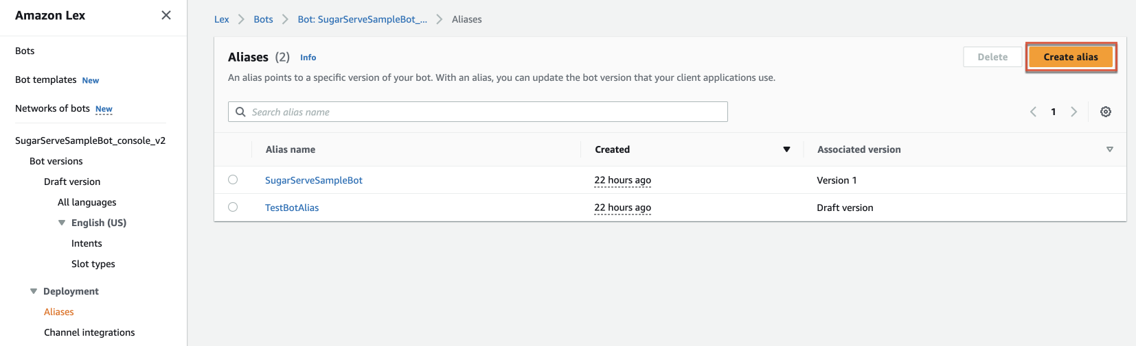The image size is (1136, 346).
Task: Open the table preferences gear icon
Action: click(1105, 112)
